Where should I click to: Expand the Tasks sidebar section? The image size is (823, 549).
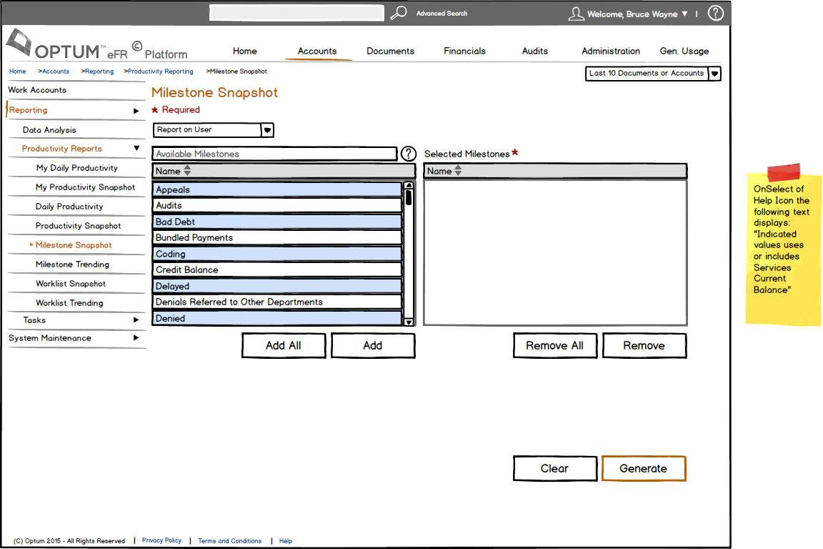(x=136, y=320)
